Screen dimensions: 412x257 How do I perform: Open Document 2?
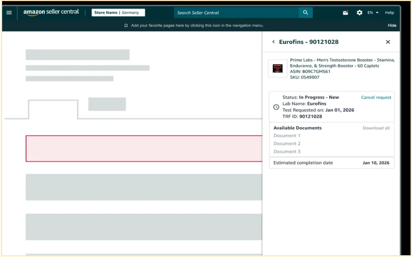pyautogui.click(x=287, y=144)
